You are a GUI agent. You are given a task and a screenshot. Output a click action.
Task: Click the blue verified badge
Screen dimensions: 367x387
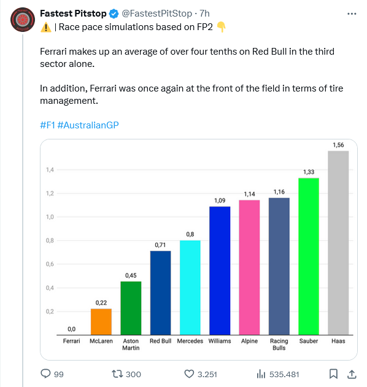click(x=114, y=14)
